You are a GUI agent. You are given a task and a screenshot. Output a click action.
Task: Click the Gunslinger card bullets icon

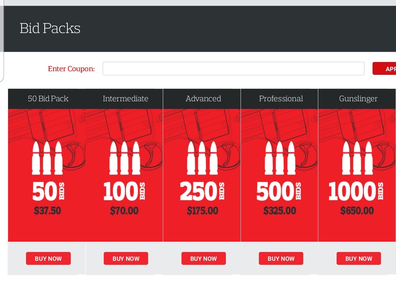click(x=357, y=158)
